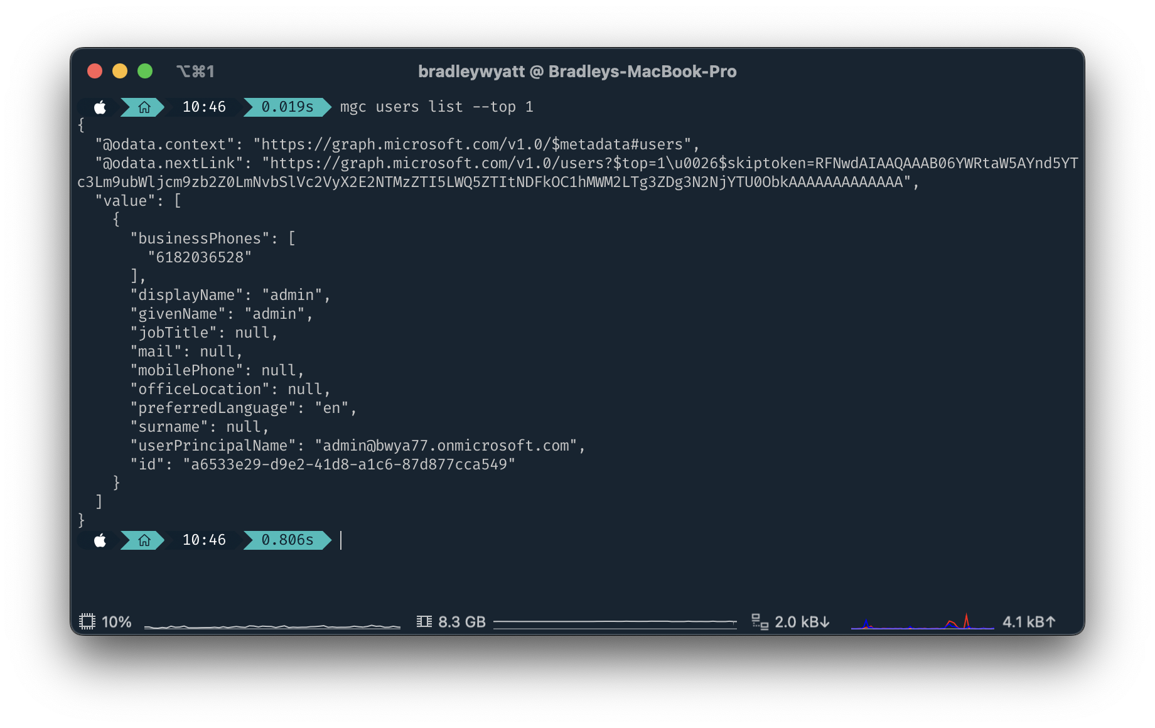Click the Apple logo in the bottom prompt
This screenshot has width=1155, height=728.
[x=100, y=540]
